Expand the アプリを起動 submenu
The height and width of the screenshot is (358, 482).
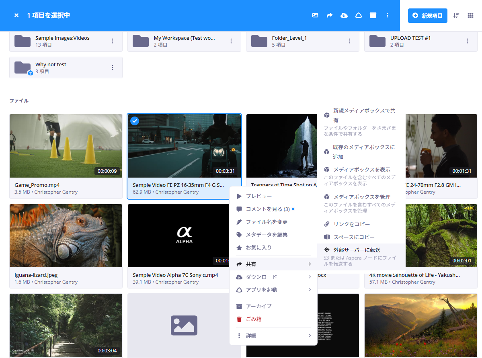[273, 290]
